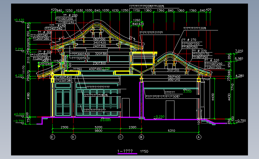259x159 pixels.
Task: Select the 310?310 beam size label
Action: click(x=173, y=70)
